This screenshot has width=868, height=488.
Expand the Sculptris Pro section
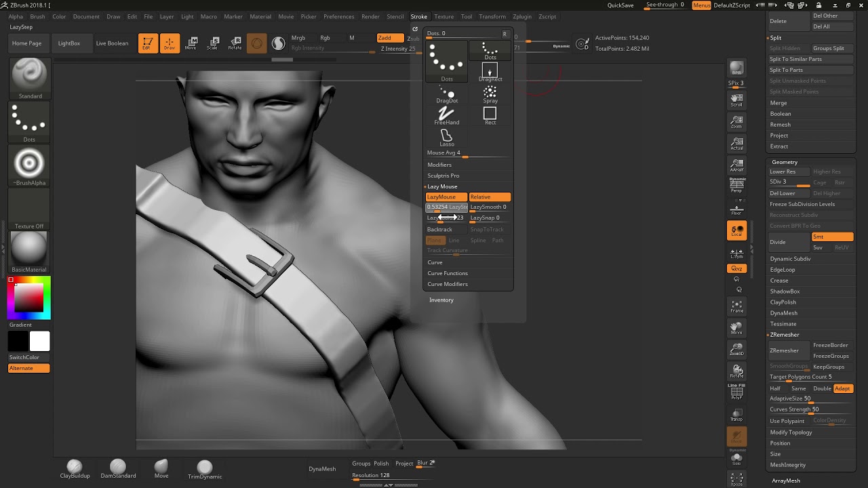[x=443, y=176]
